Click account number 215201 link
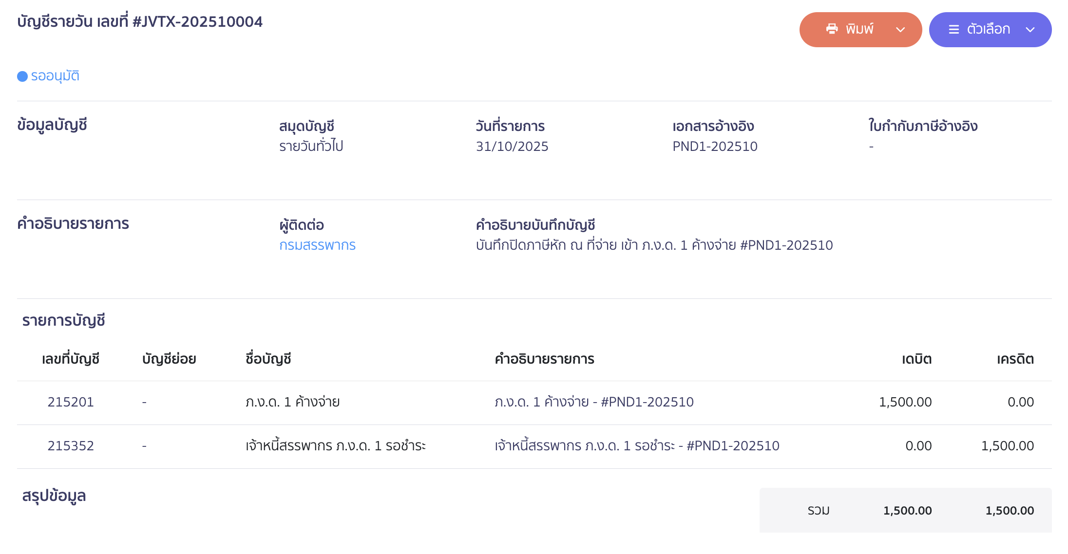The height and width of the screenshot is (554, 1068). pyautogui.click(x=71, y=402)
